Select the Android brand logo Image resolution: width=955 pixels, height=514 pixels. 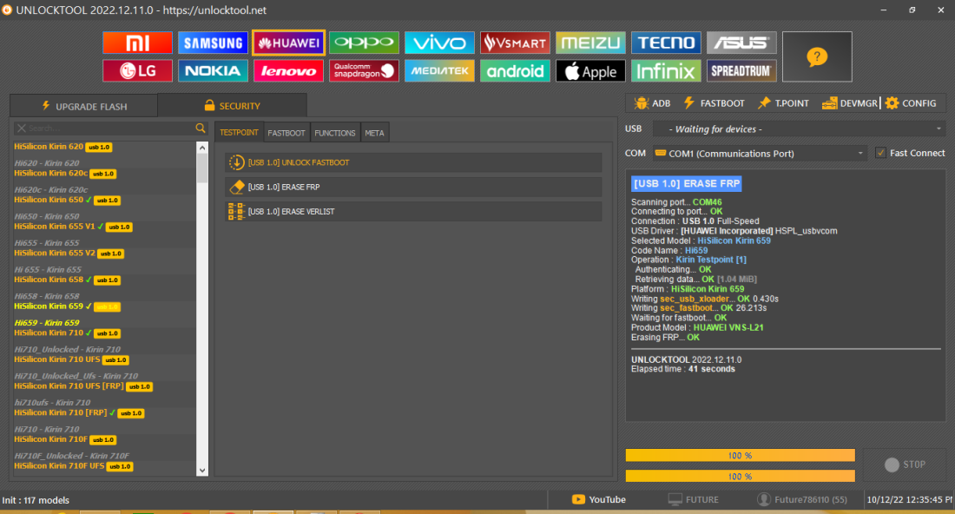tap(515, 70)
